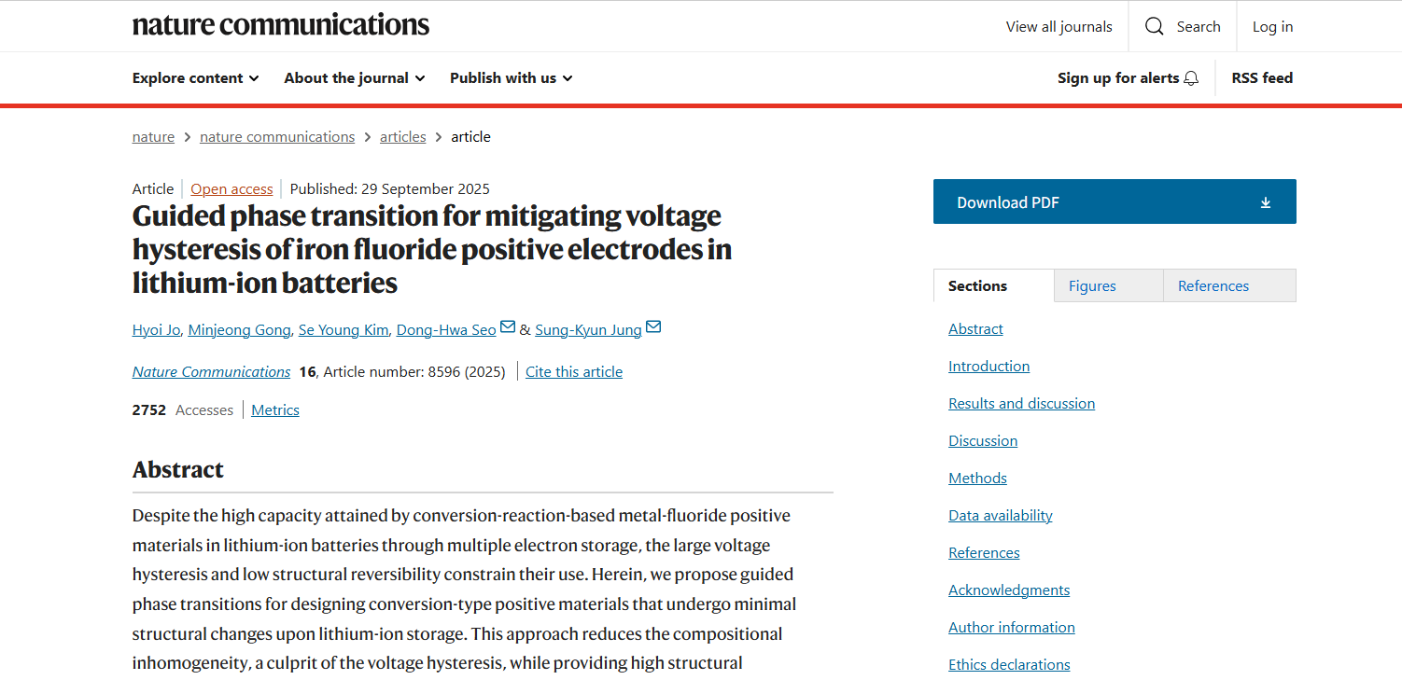Click the alerts bell icon
Image resolution: width=1402 pixels, height=680 pixels.
[1191, 78]
